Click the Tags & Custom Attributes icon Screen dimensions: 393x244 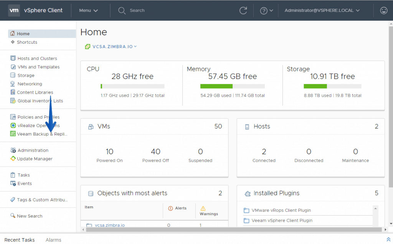tap(13, 199)
